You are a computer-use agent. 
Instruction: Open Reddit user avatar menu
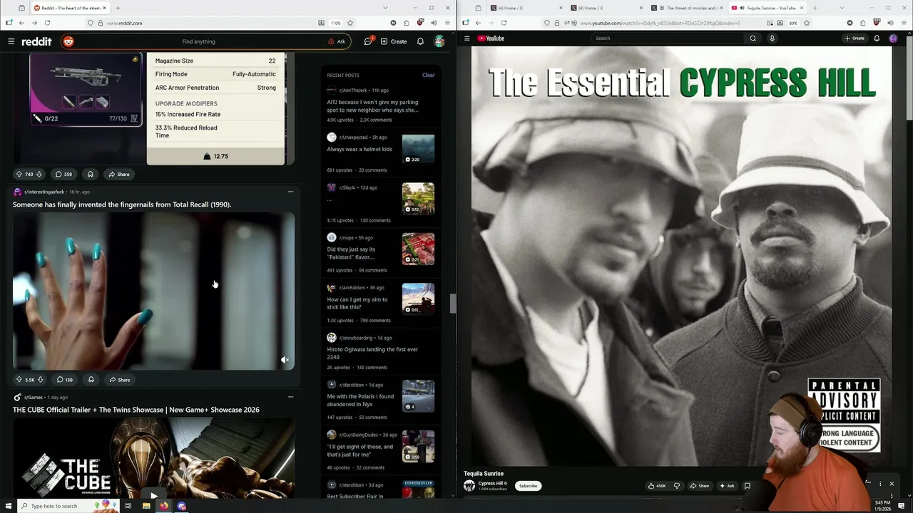click(x=439, y=41)
